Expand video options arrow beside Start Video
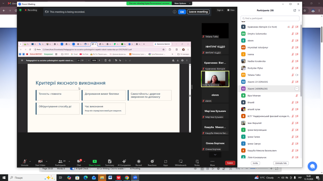Viewport: 323px width, 181px height. (x=46, y=161)
